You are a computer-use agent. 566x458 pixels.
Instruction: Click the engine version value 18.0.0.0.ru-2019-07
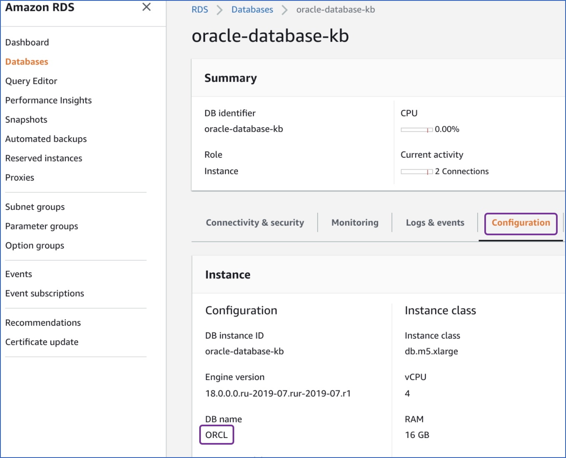click(x=278, y=393)
